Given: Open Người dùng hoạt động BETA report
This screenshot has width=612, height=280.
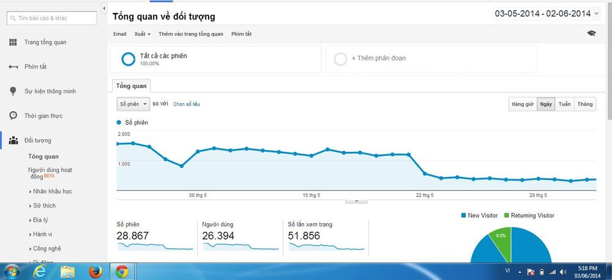Looking at the screenshot, I should tap(50, 173).
